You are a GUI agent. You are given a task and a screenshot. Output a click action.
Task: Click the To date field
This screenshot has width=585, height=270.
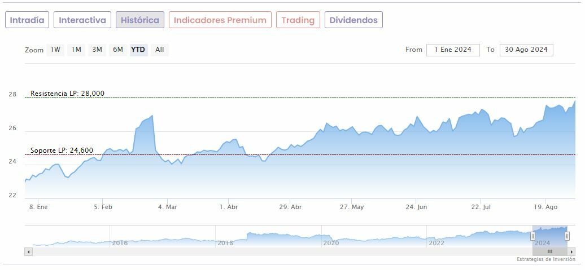click(x=526, y=50)
